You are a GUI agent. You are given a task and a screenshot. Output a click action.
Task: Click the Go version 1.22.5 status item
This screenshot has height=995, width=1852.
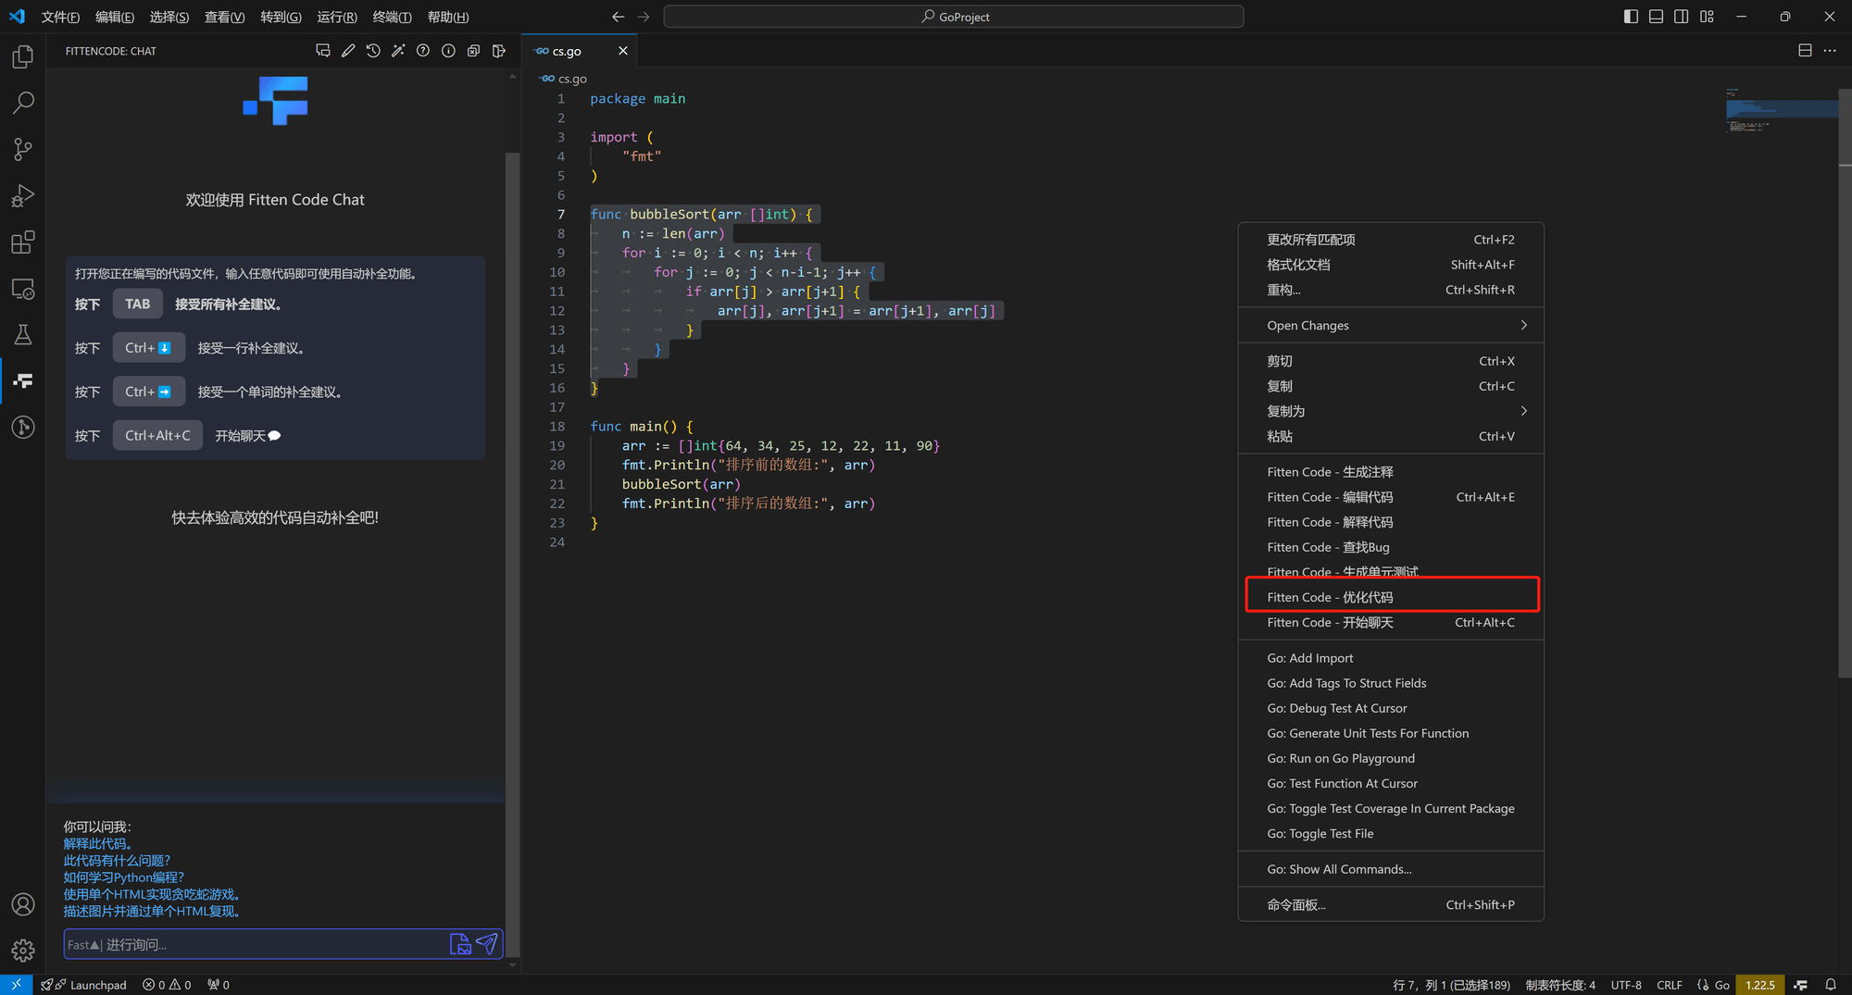click(x=1760, y=985)
